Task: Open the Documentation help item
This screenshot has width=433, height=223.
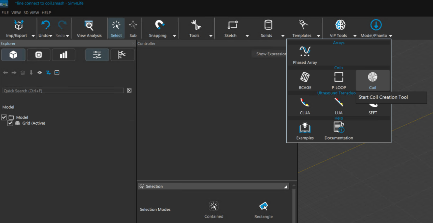Action: [338, 131]
